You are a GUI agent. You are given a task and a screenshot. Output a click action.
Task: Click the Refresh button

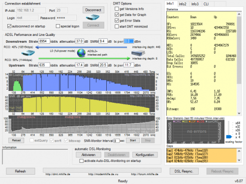point(21,171)
